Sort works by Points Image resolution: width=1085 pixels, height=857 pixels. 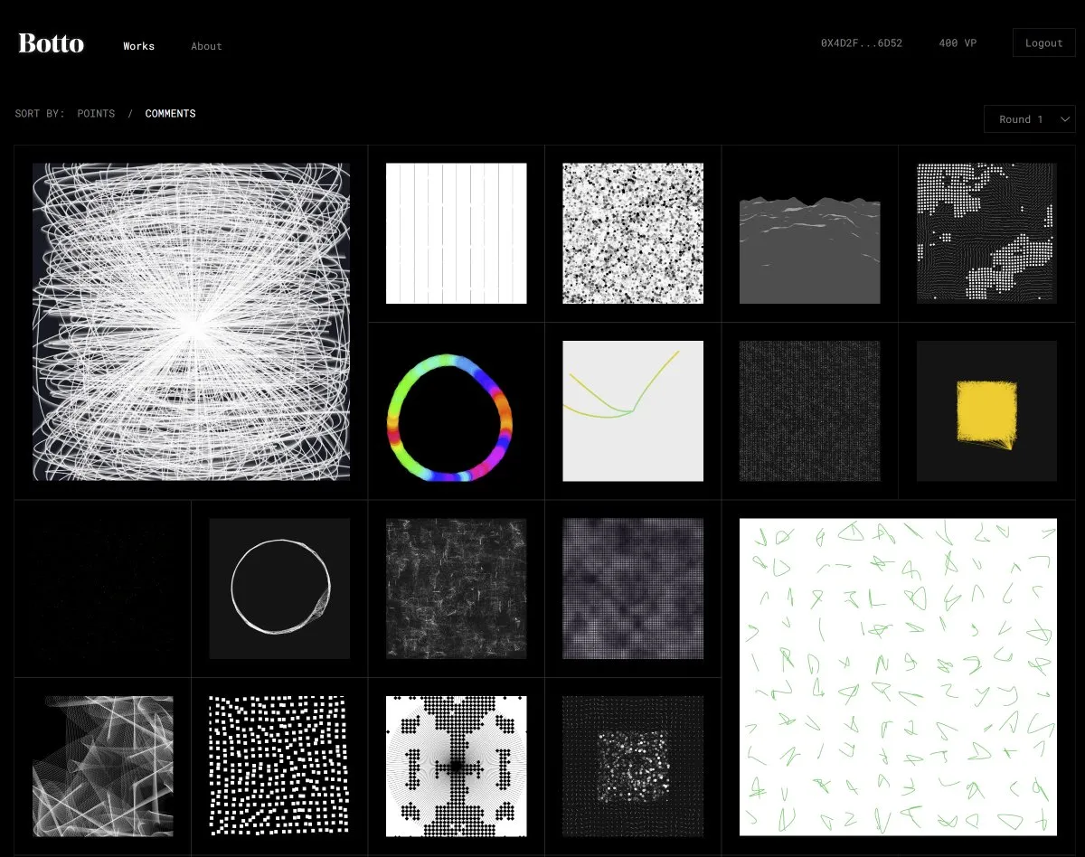(96, 114)
